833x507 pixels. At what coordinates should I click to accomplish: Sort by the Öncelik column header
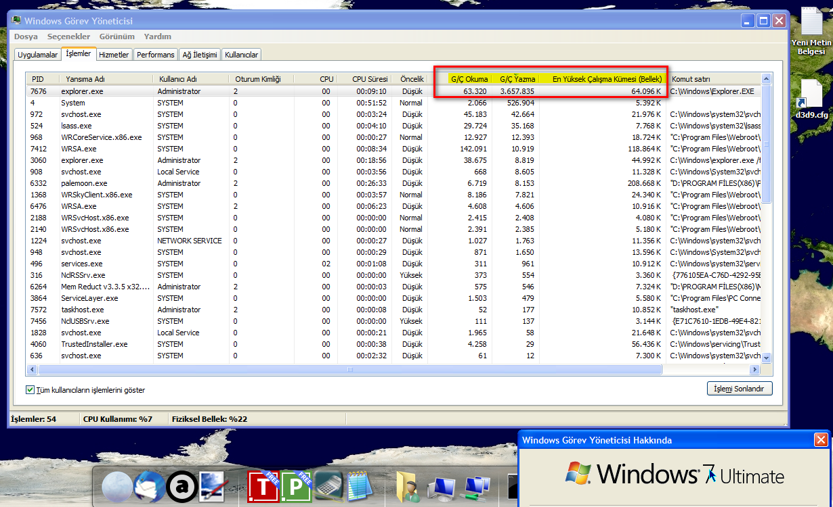pyautogui.click(x=409, y=79)
